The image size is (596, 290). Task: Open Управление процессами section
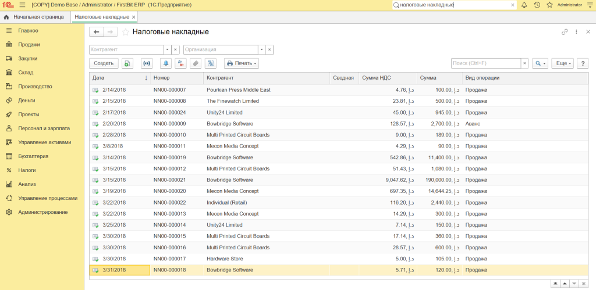[42, 198]
